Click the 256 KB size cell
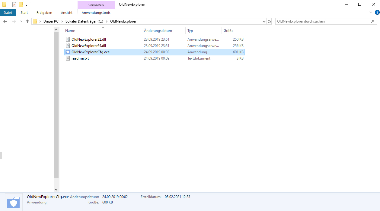Viewport: 380px width, 211px height. point(238,45)
